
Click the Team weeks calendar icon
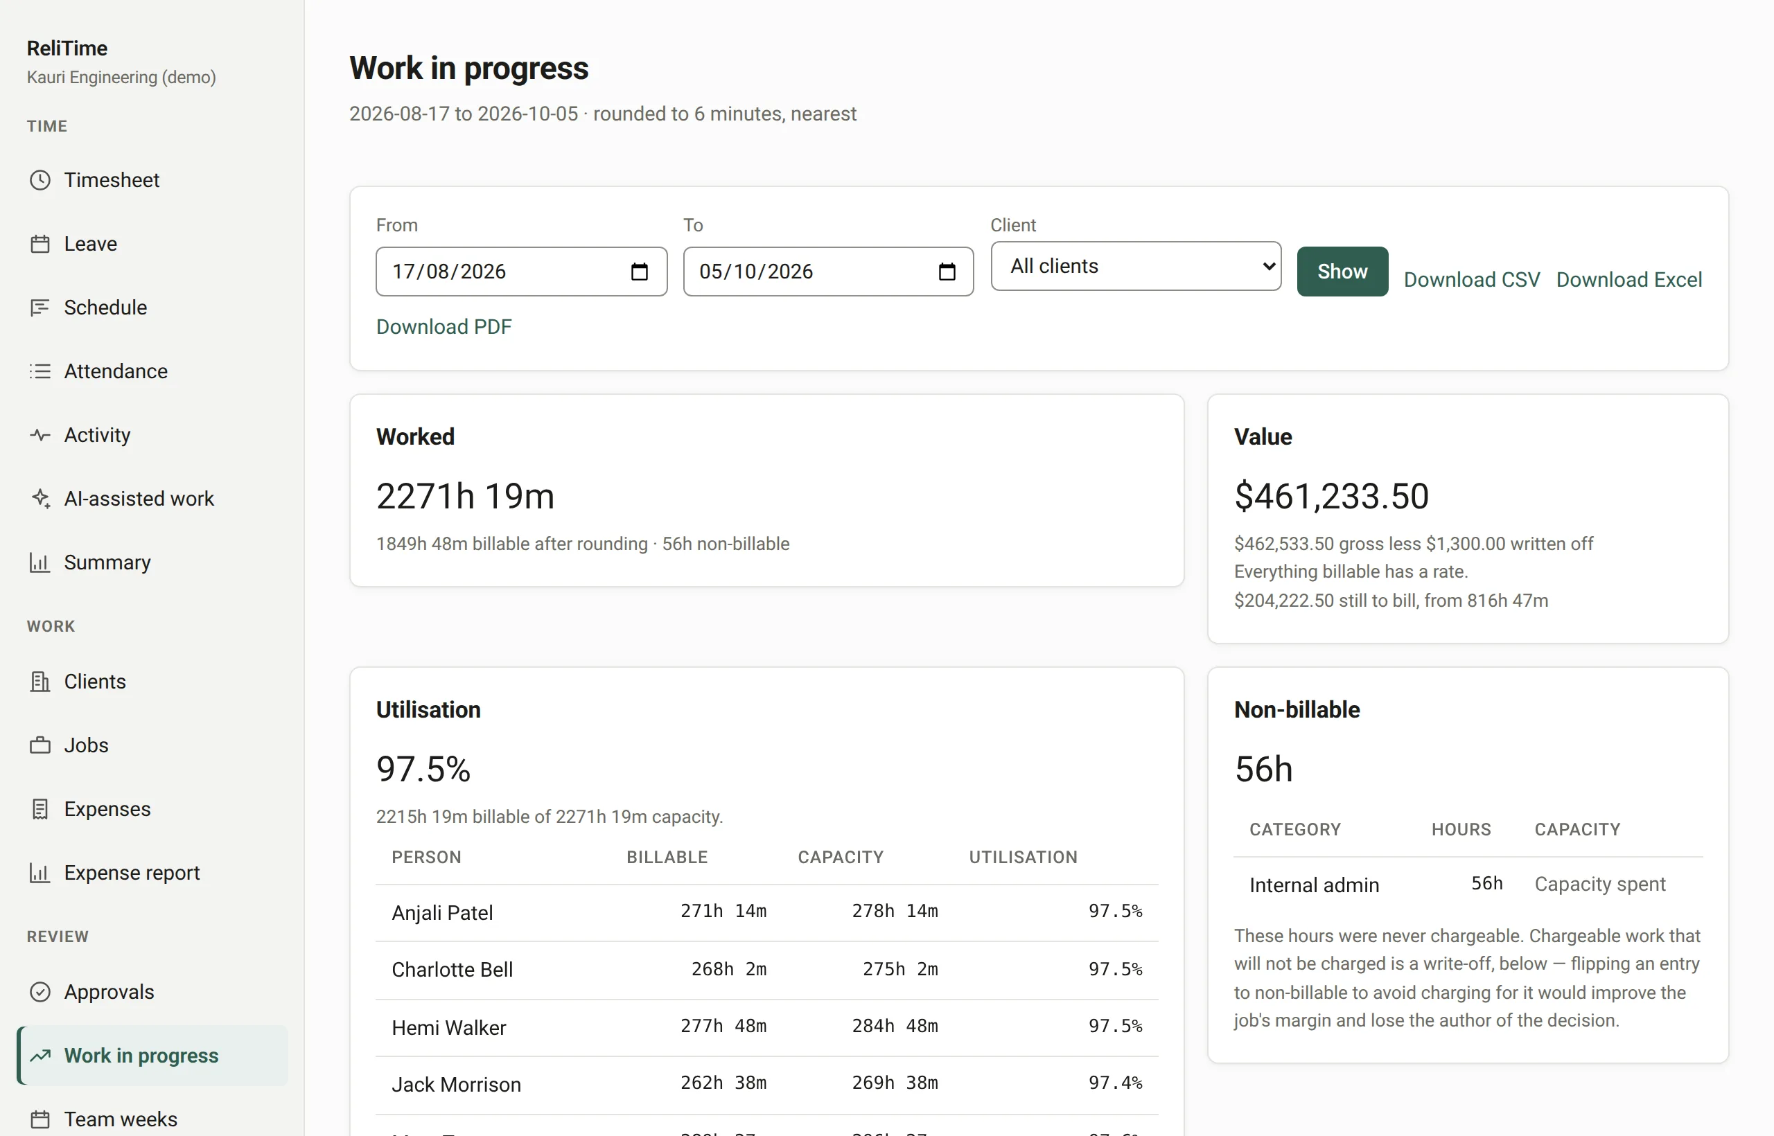[x=40, y=1119]
